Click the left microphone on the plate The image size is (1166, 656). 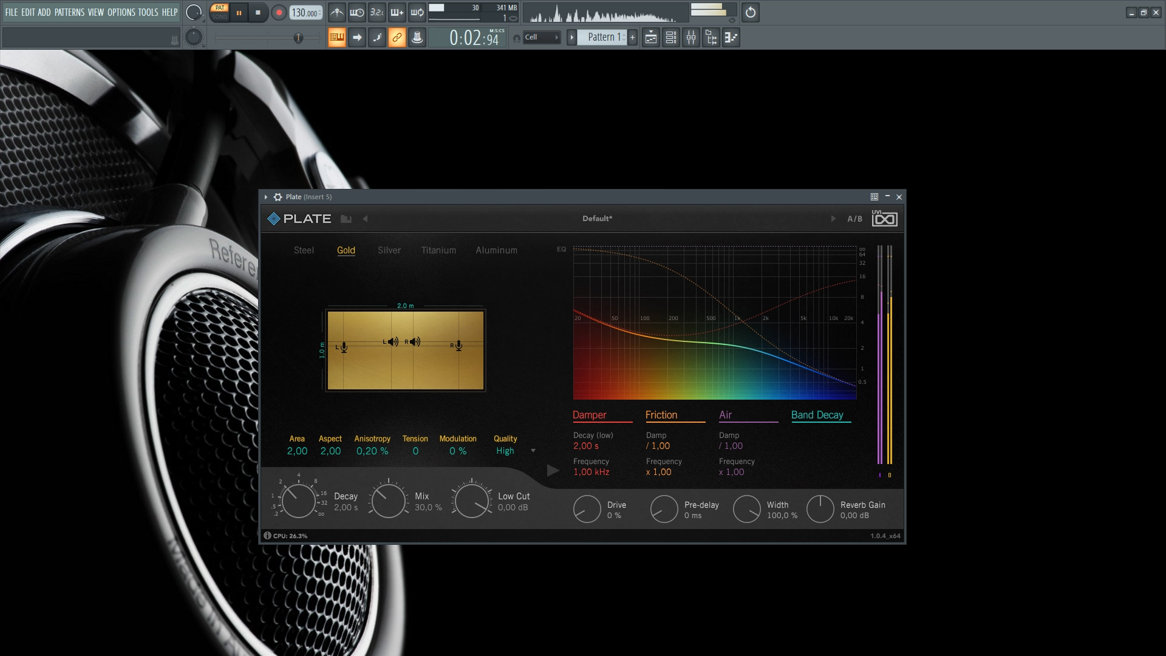(343, 347)
